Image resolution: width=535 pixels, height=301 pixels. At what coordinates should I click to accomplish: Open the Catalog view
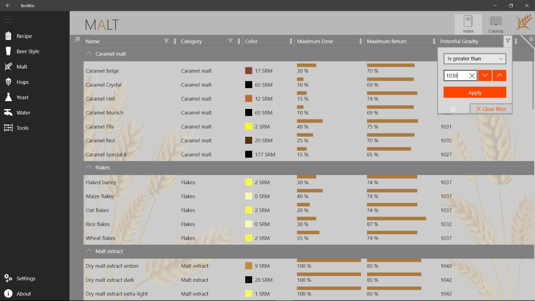click(495, 24)
